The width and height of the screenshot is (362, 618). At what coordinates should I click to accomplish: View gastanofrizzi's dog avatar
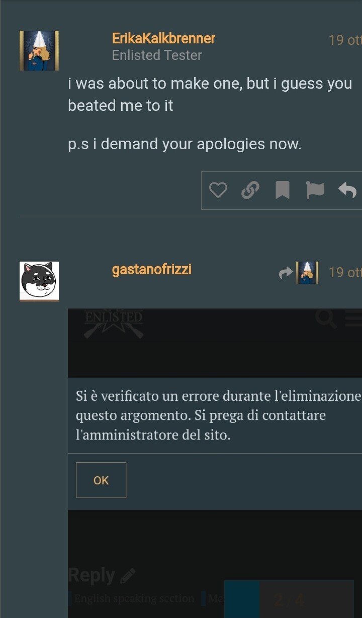point(39,281)
